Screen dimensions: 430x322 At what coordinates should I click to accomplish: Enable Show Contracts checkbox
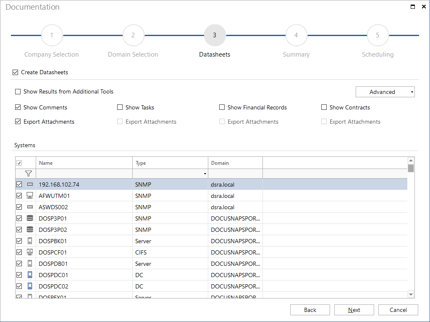(x=324, y=107)
